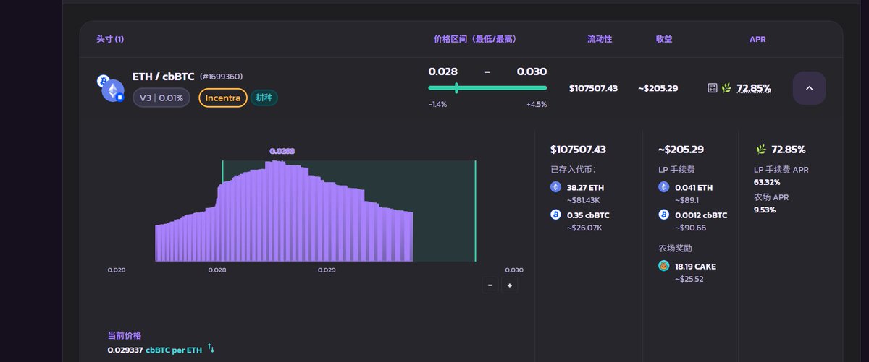Click the 18.19 CAKE reward amount
Viewport: 869px width, 362px height.
pos(695,266)
